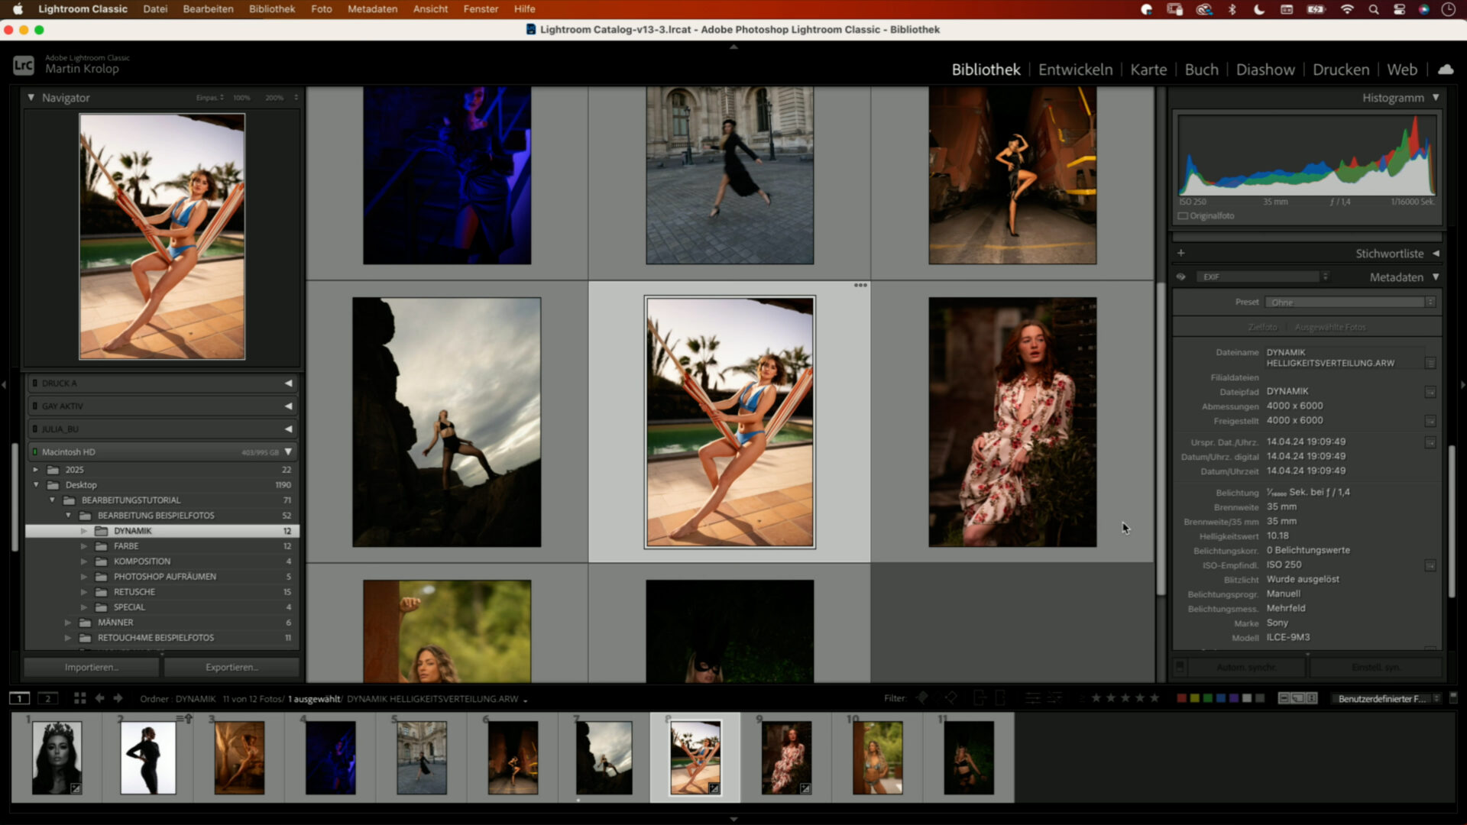The width and height of the screenshot is (1467, 825).
Task: Filter by blue color label
Action: click(1221, 698)
